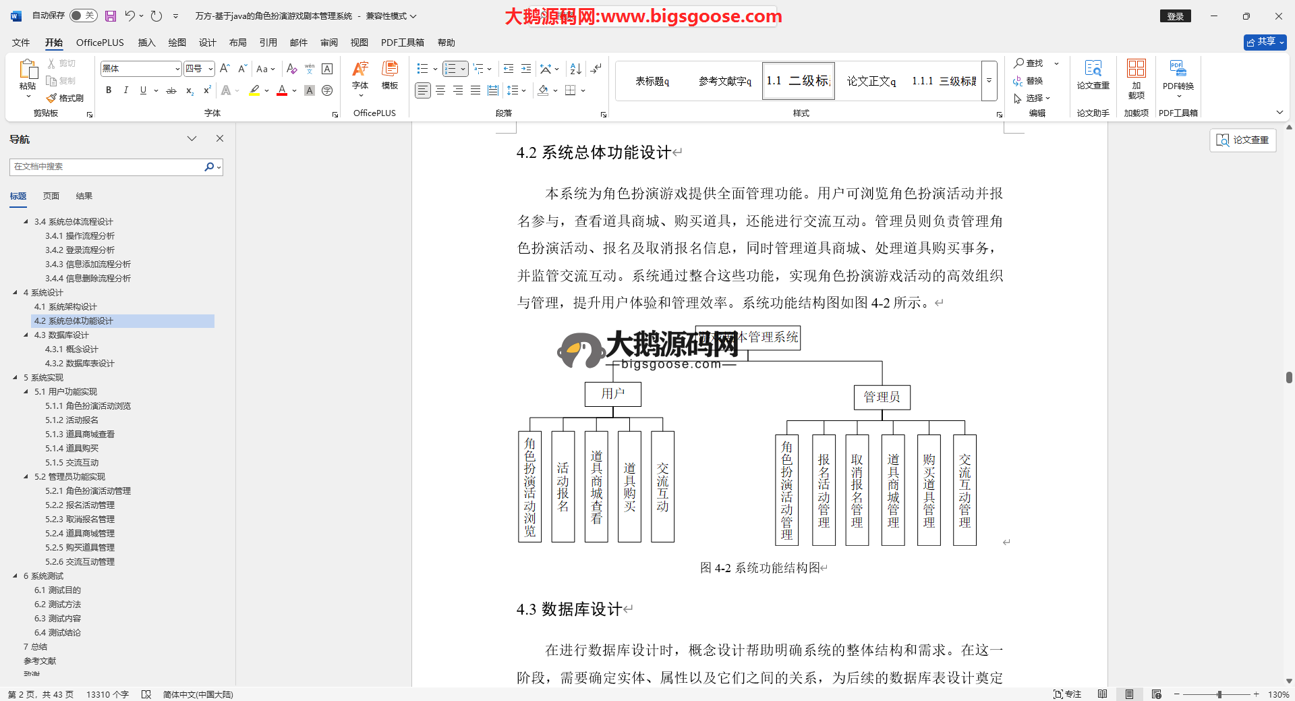
Task: Toggle subscript formatting
Action: click(190, 90)
